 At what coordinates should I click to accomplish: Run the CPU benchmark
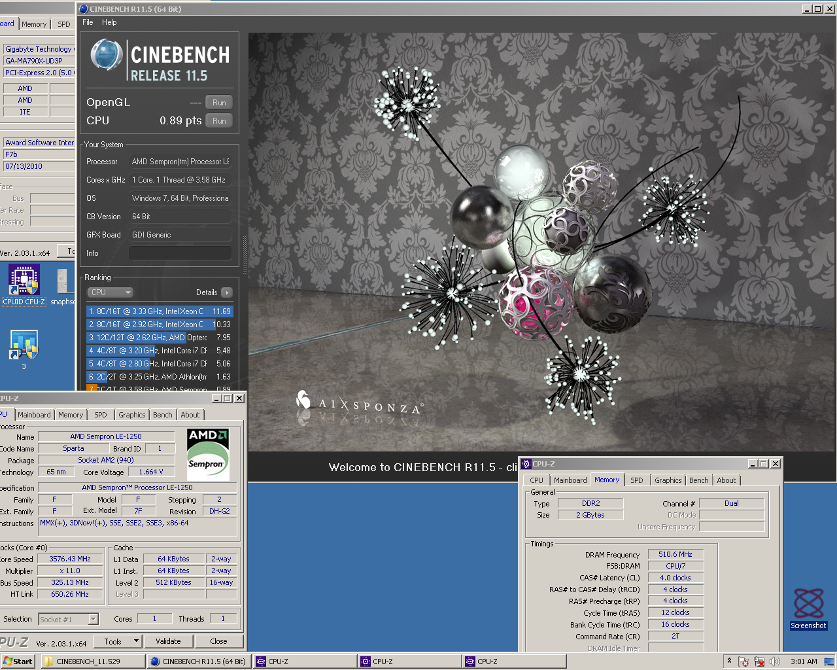click(x=219, y=121)
